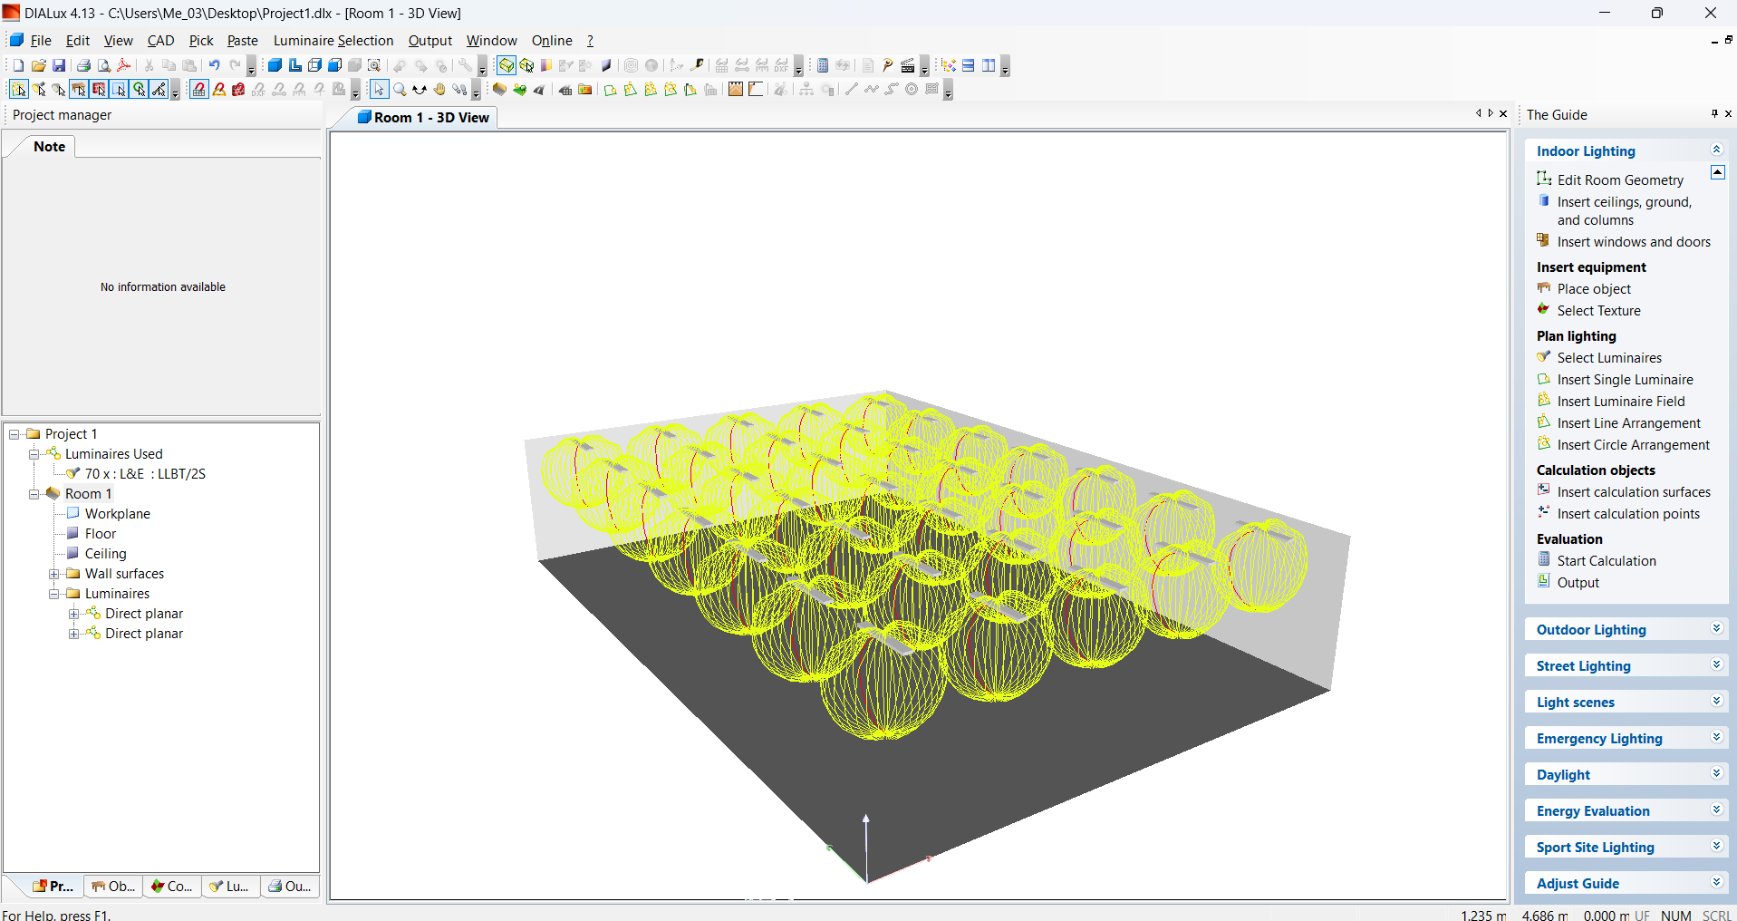Toggle the 3D light distribution display button

[507, 65]
